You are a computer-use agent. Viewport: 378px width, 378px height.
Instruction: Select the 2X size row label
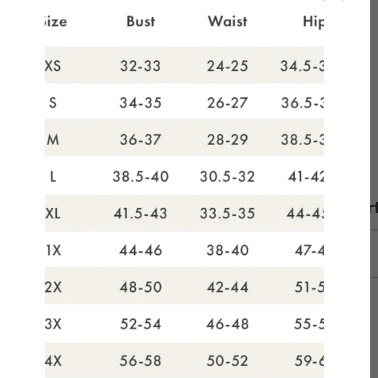pyautogui.click(x=53, y=287)
